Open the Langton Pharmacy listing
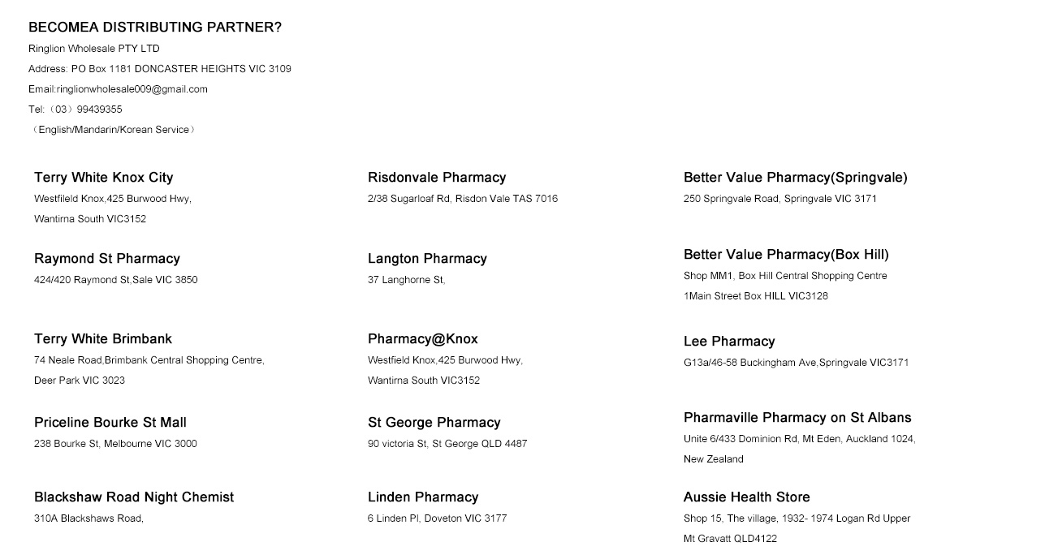1045x555 pixels. click(427, 259)
